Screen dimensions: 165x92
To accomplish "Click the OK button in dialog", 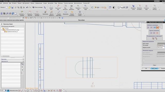I will coord(146,68).
